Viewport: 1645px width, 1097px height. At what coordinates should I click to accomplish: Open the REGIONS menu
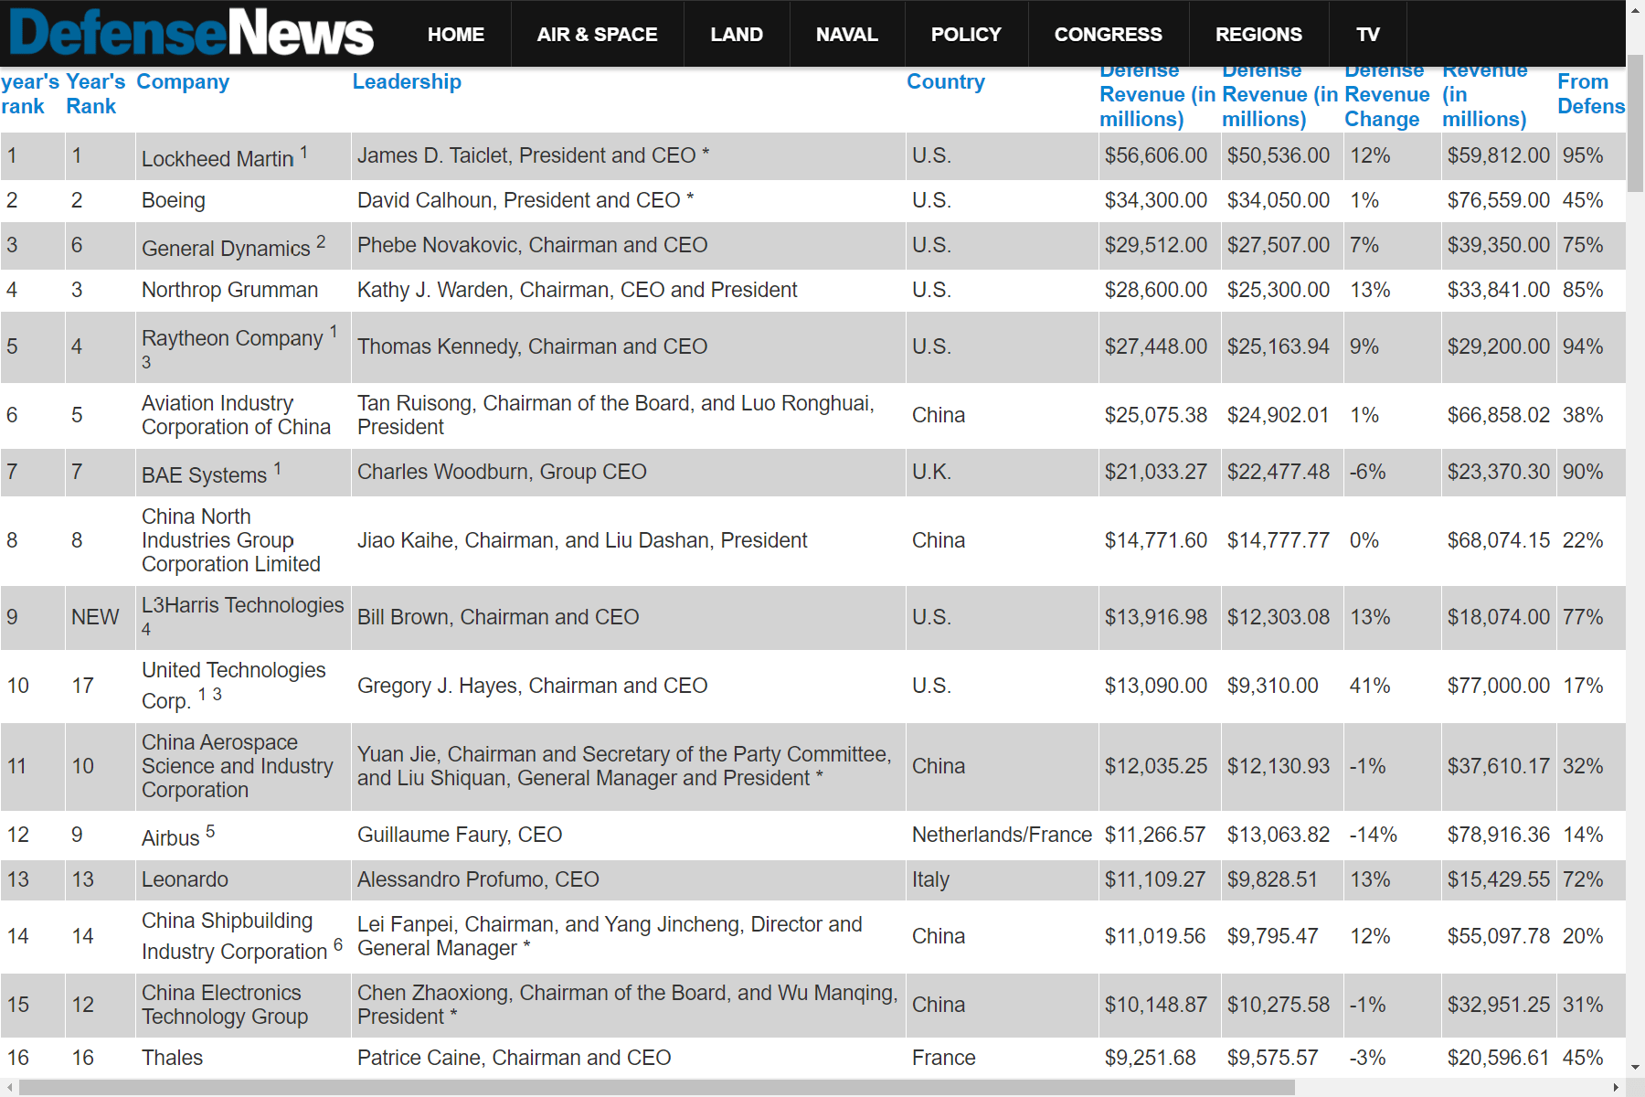click(x=1258, y=34)
